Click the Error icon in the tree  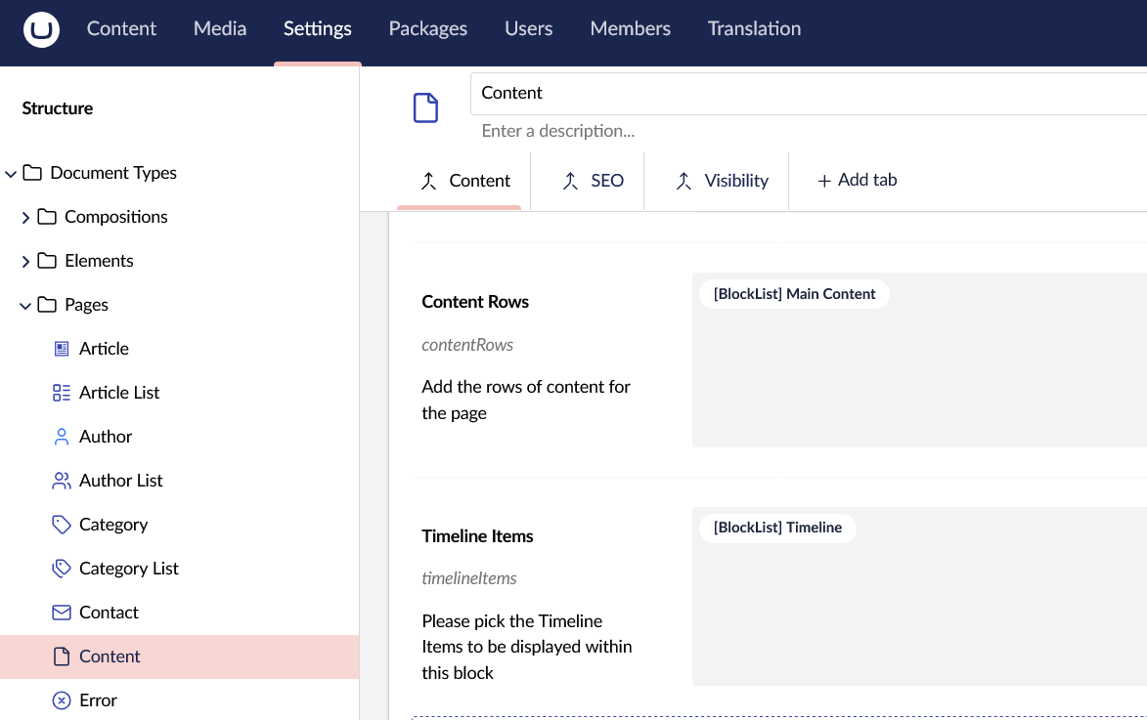[x=61, y=699]
